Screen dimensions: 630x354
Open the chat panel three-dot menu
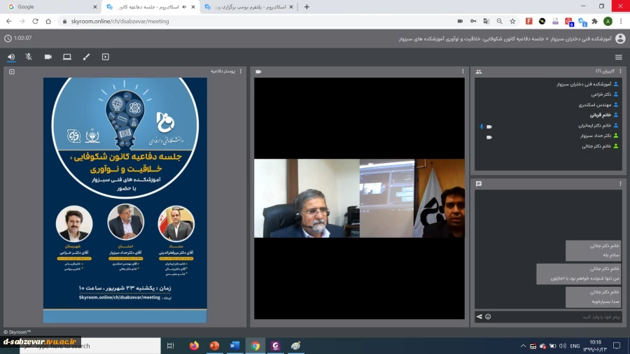click(x=620, y=183)
